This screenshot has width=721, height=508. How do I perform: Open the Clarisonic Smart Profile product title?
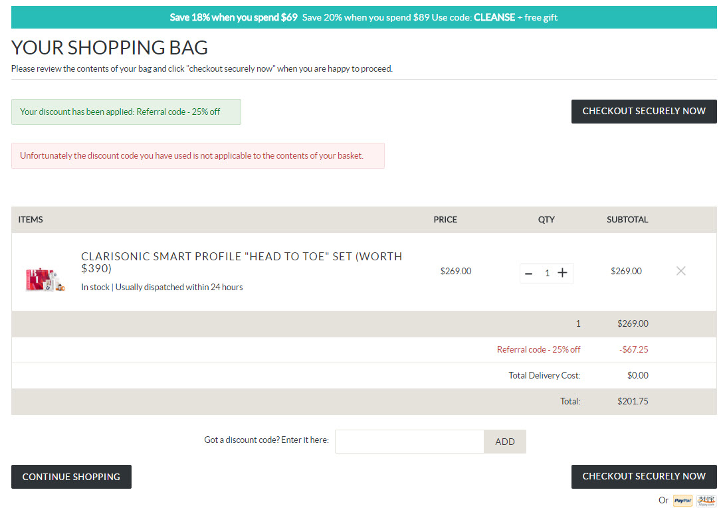pos(242,262)
